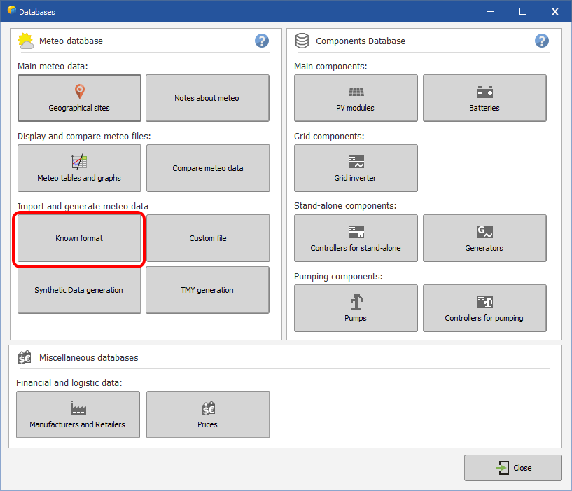The height and width of the screenshot is (491, 572).
Task: Open Meteo tables and graphs
Action: [x=79, y=168]
